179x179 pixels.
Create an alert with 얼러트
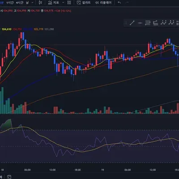(x=84, y=3)
